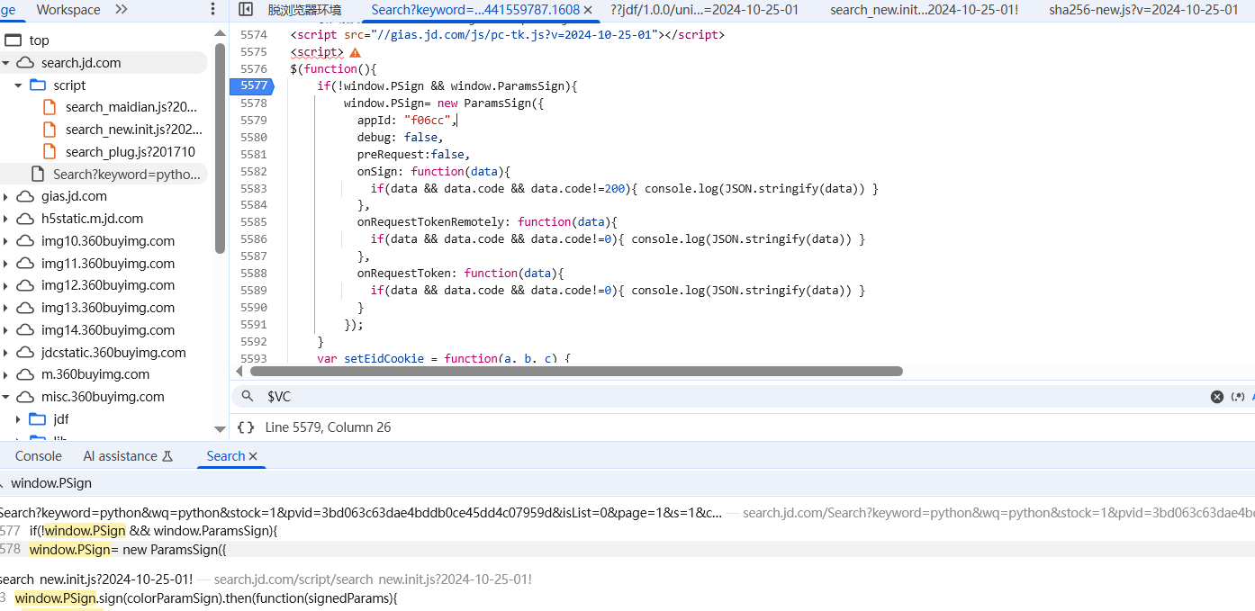Expand img10.360buyimg.com node
Screen dimensions: 1255x611
tap(5, 241)
